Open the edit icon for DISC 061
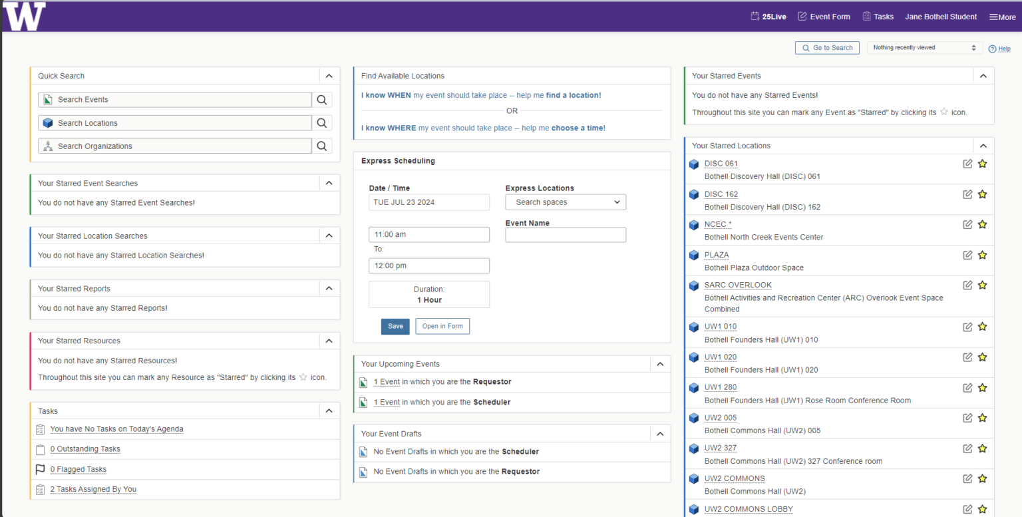The width and height of the screenshot is (1022, 517). [x=967, y=164]
